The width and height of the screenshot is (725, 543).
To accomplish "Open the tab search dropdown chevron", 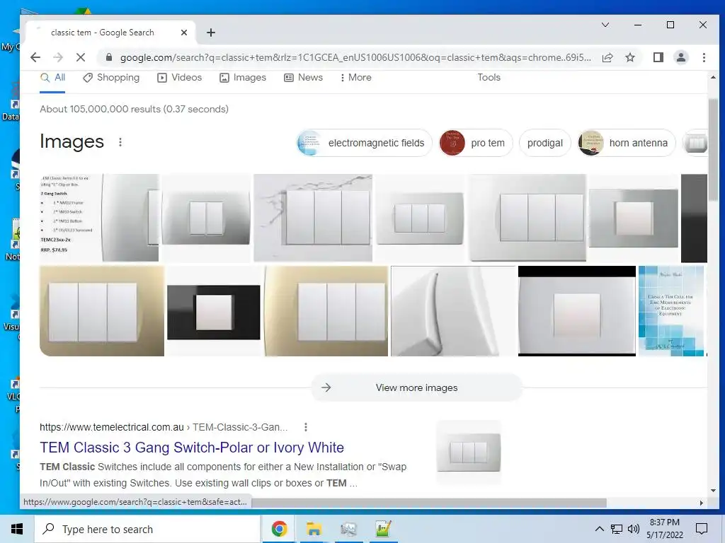I will 605,25.
